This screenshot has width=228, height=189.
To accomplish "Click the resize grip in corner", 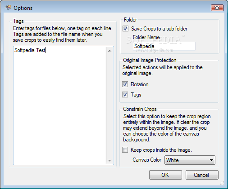I will click(x=222, y=183).
